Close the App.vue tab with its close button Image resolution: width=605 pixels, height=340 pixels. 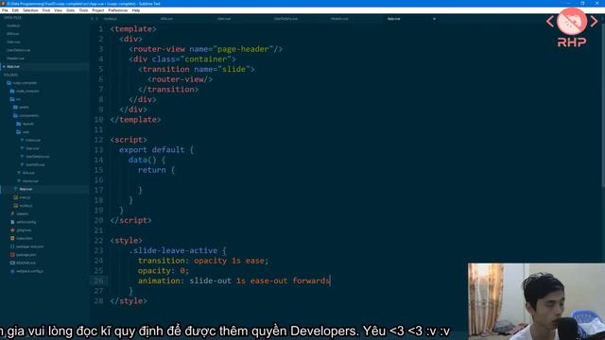[x=434, y=19]
